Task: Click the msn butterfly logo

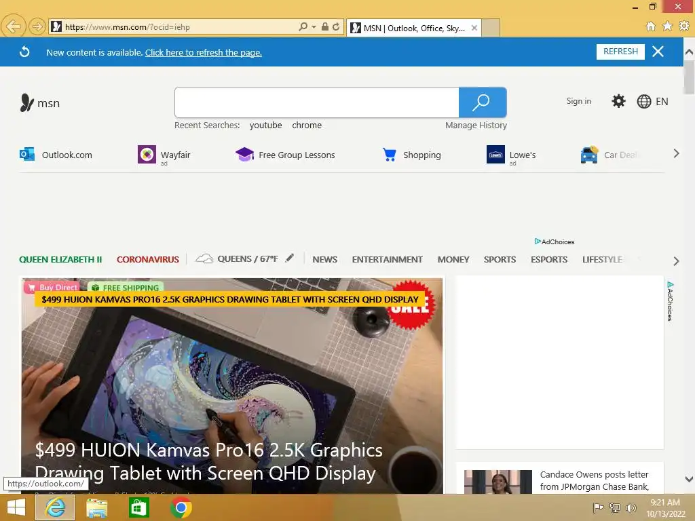Action: (39, 103)
